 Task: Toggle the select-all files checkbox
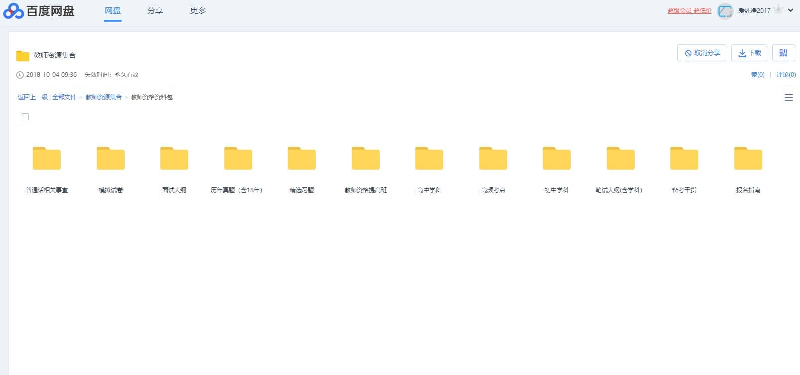(x=25, y=117)
